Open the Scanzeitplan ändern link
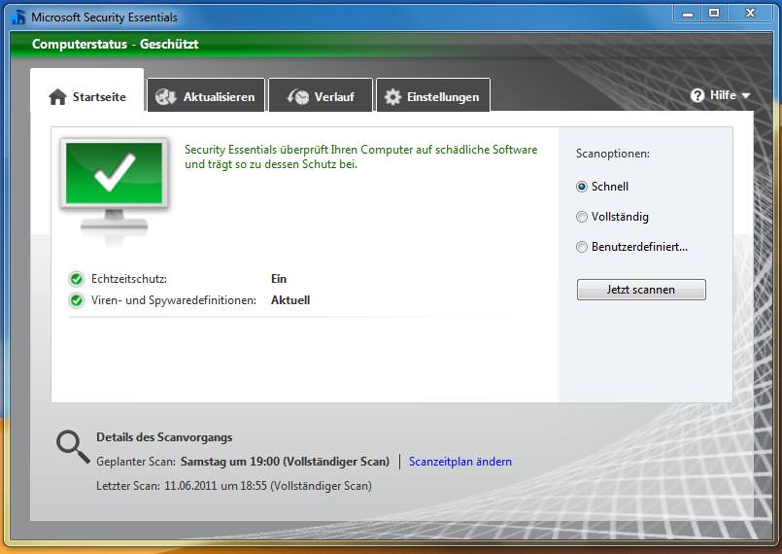 tap(460, 462)
